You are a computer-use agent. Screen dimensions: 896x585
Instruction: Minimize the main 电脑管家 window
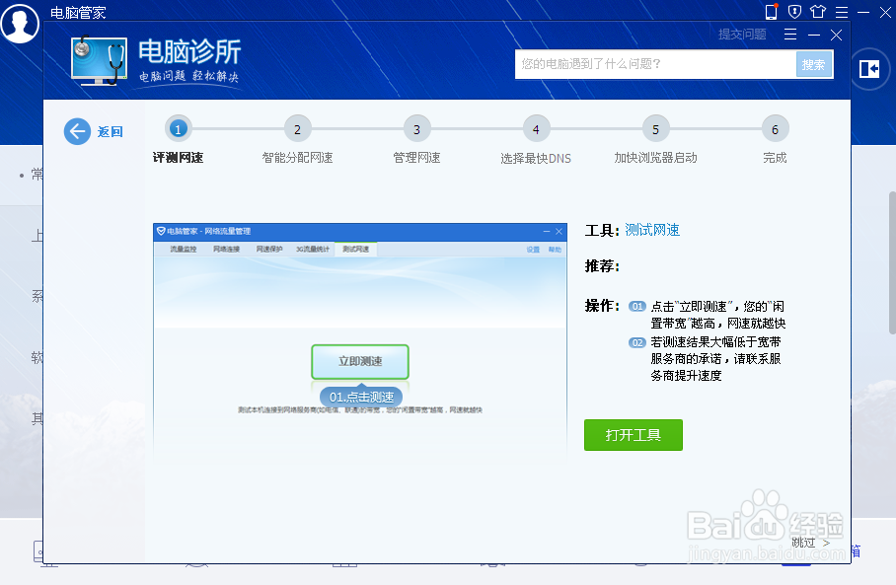pos(863,12)
